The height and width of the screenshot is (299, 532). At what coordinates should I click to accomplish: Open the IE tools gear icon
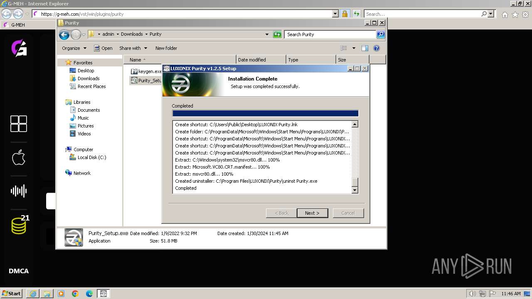coord(525,15)
